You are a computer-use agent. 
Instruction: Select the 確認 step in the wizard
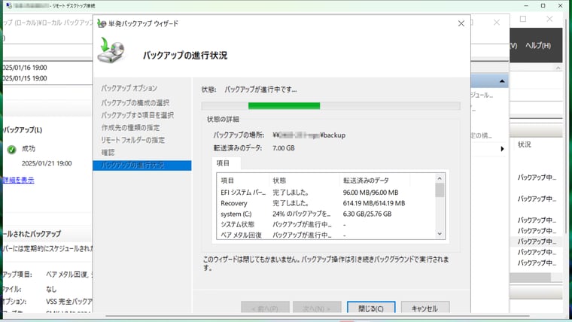tap(108, 153)
